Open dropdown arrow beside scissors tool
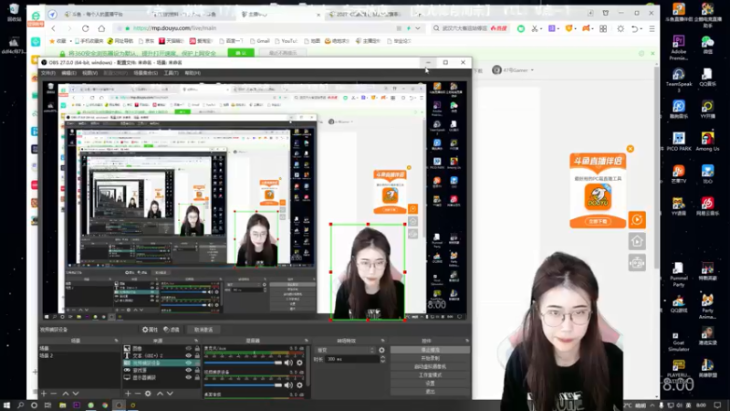The height and width of the screenshot is (411, 730). point(541,28)
